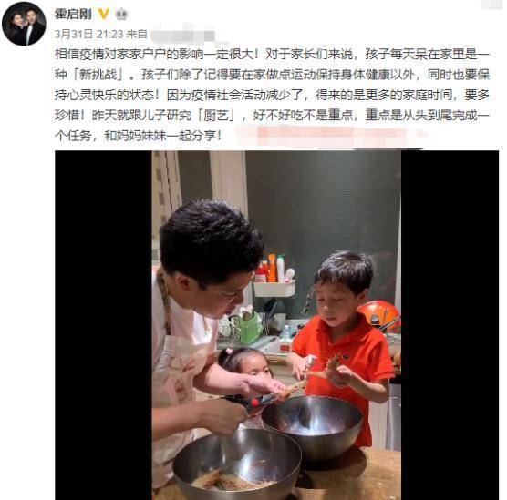The height and width of the screenshot is (500, 507).
Task: Open the 霍启刚 username link
Action: (x=73, y=14)
